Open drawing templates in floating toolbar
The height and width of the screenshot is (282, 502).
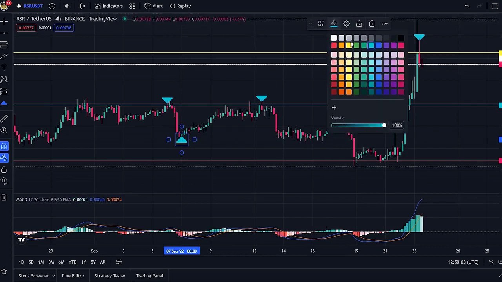321,23
